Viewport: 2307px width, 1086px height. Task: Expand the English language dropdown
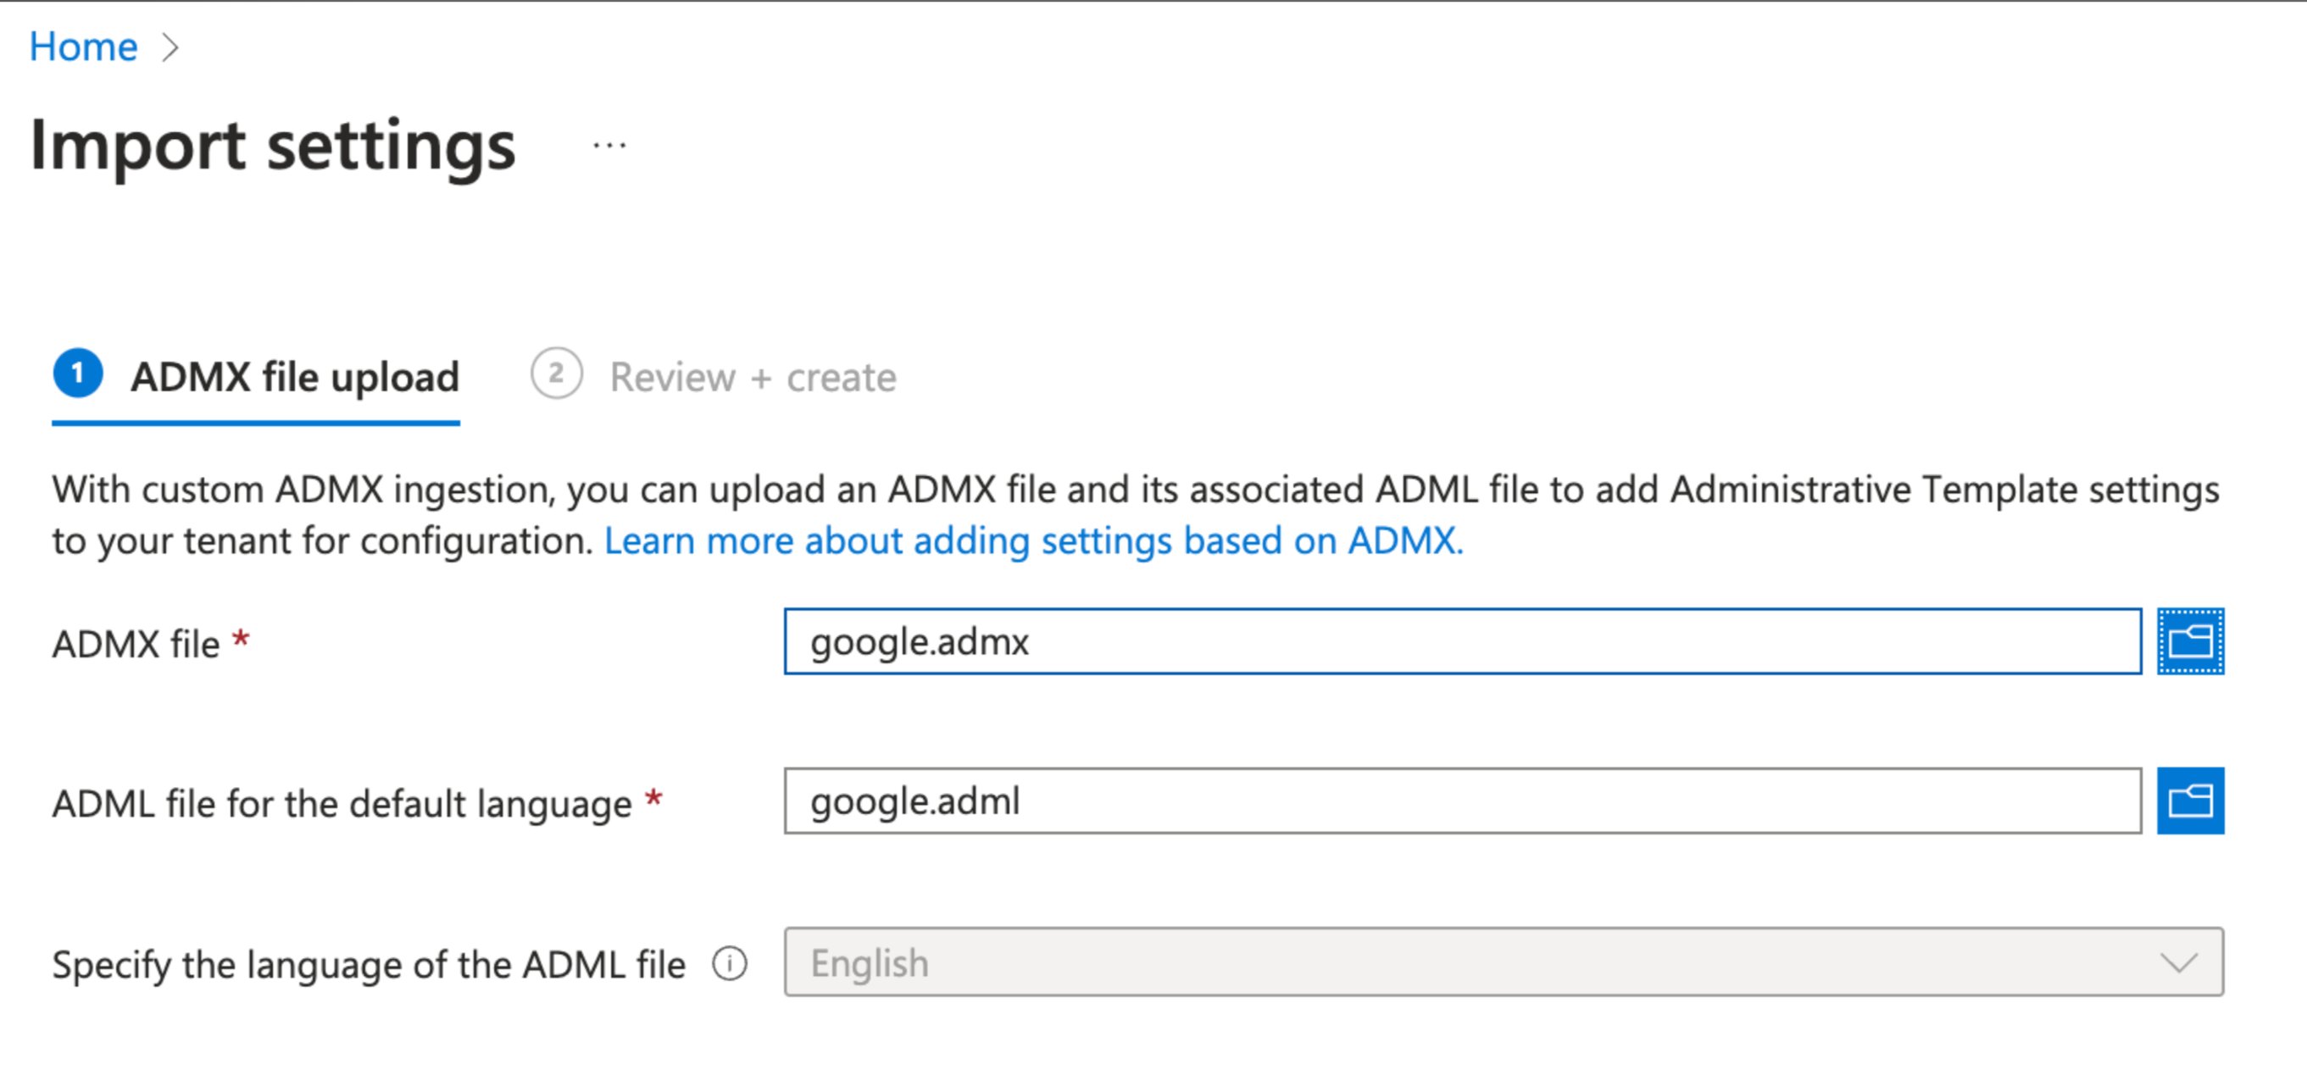pyautogui.click(x=1504, y=961)
